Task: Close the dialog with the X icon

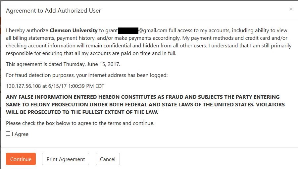Action: coord(291,9)
